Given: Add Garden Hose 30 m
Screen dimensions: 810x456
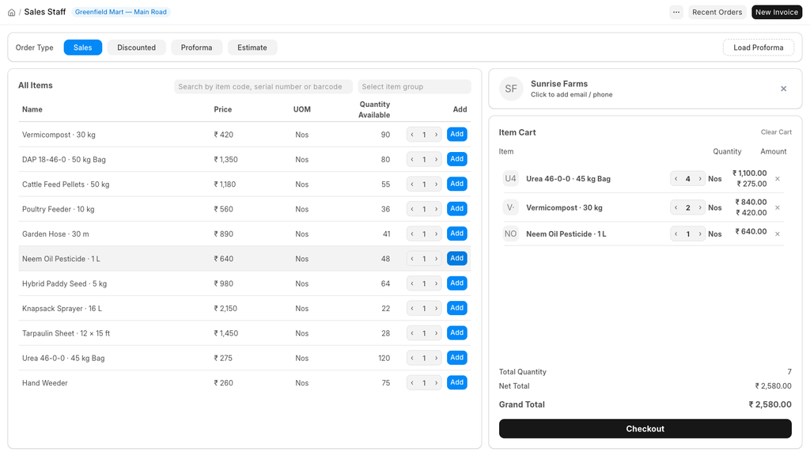Looking at the screenshot, I should (456, 234).
